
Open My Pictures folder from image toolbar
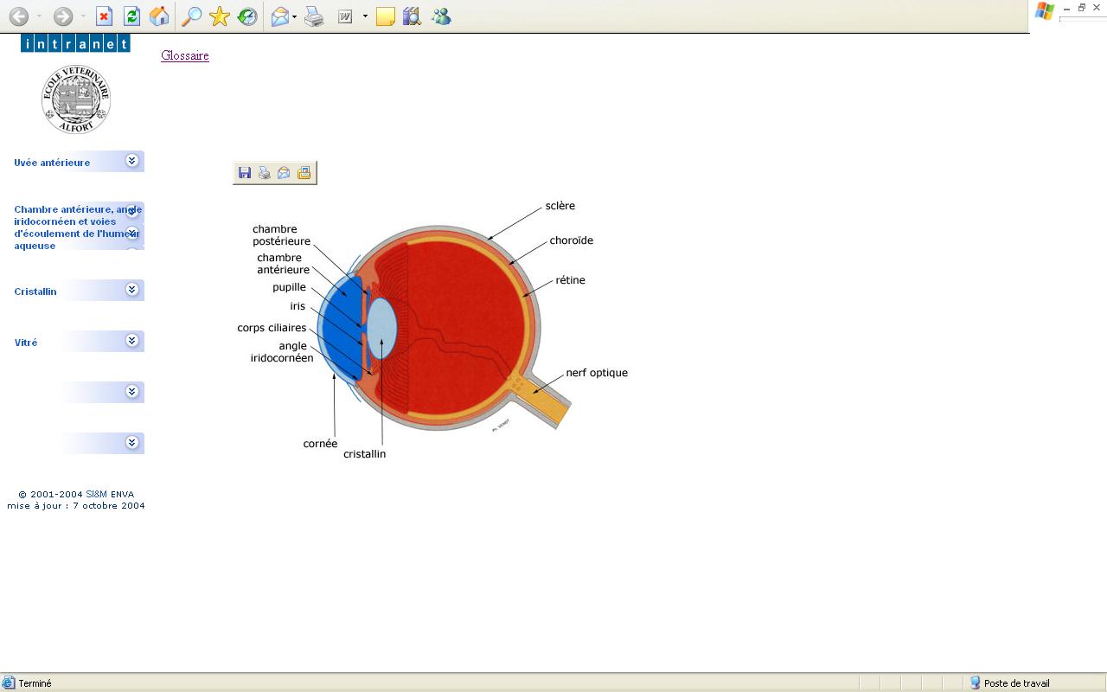coord(304,173)
